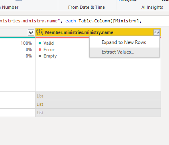Click the formula bar text

[x=71, y=21]
